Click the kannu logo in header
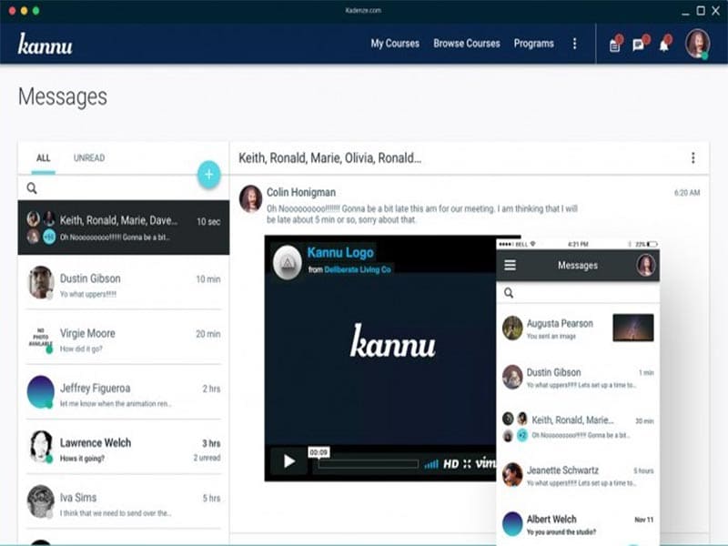 pyautogui.click(x=45, y=44)
